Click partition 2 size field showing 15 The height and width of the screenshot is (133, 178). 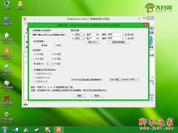pos(92,39)
